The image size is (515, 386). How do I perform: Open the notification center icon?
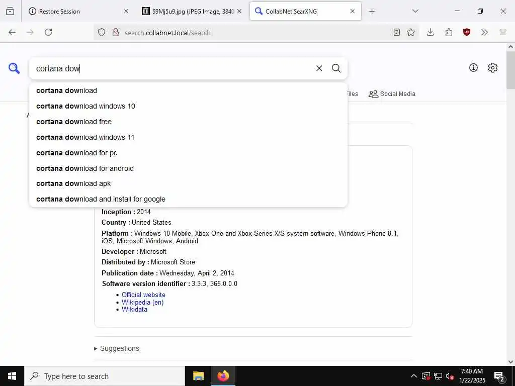tap(499, 377)
